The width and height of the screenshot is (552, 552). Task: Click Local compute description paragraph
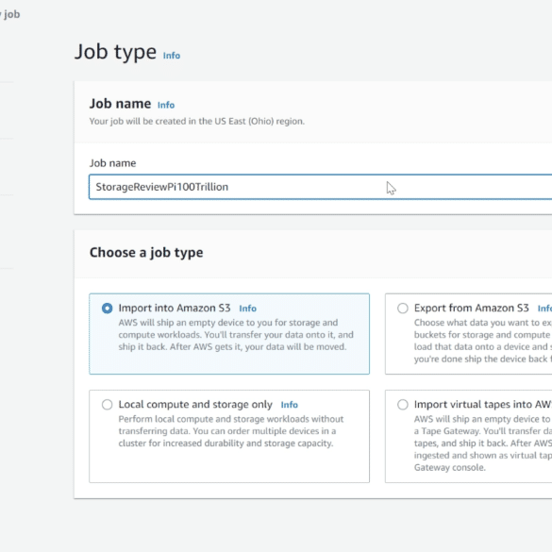tap(231, 431)
